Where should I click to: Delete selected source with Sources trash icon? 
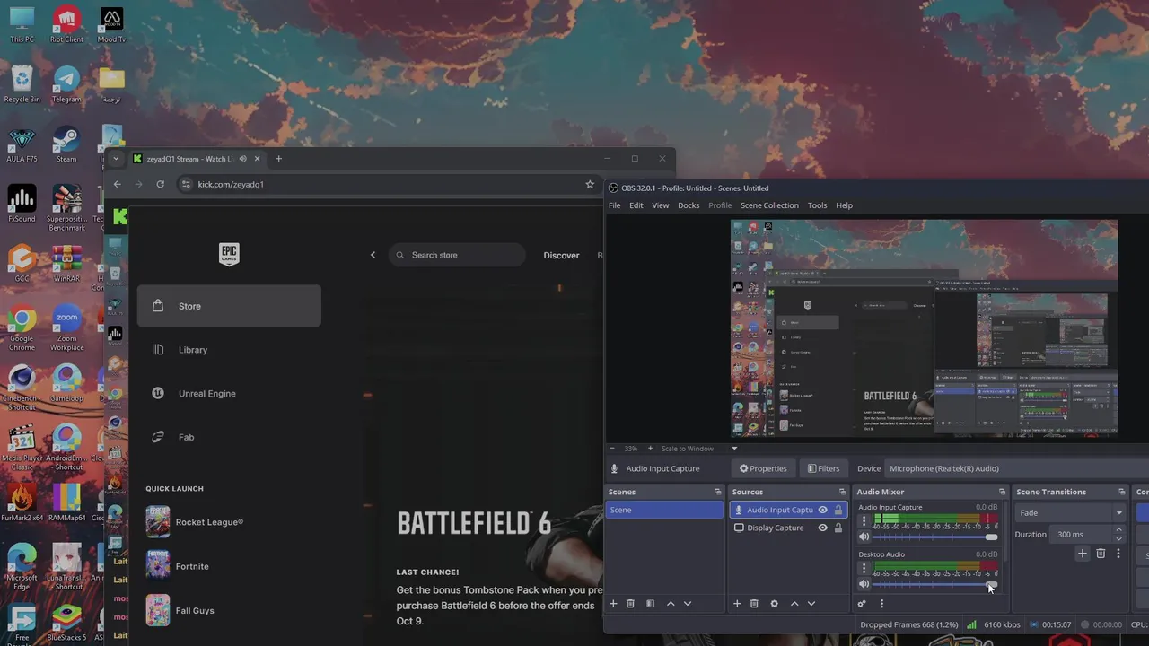pos(754,604)
